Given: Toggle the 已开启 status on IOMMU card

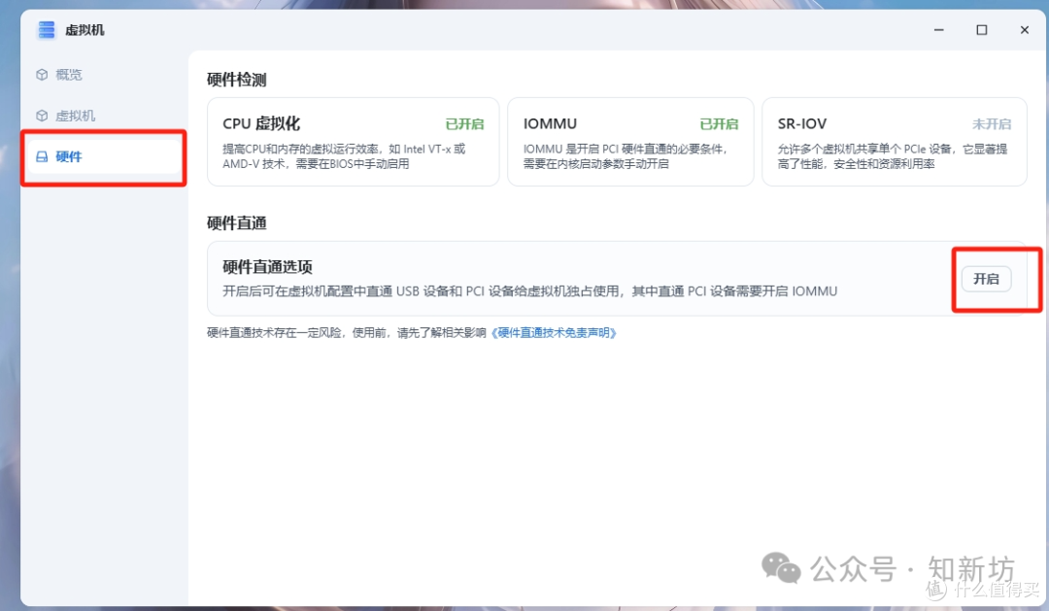Looking at the screenshot, I should coord(719,123).
